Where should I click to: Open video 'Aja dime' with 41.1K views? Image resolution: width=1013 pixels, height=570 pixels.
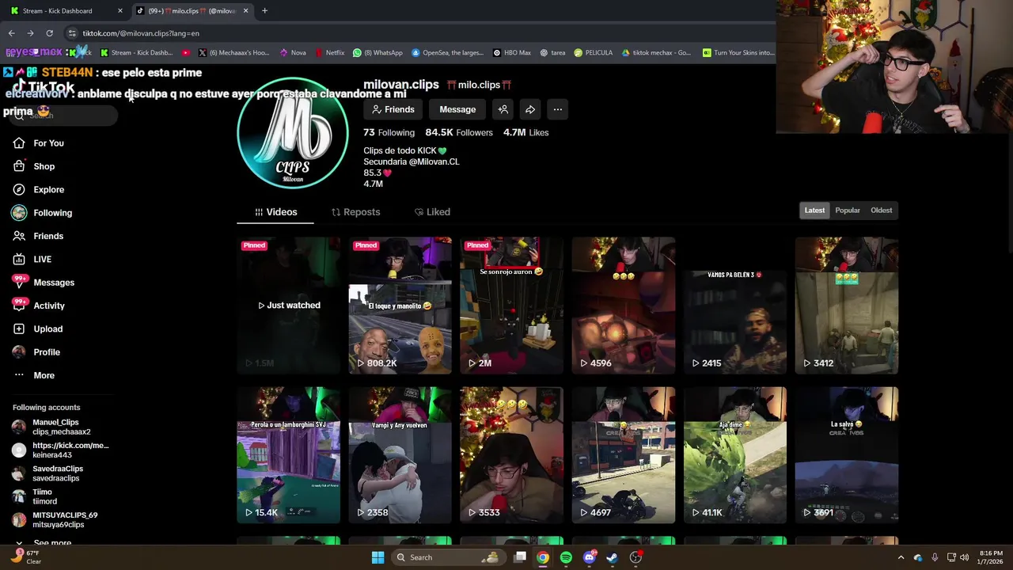pos(735,455)
